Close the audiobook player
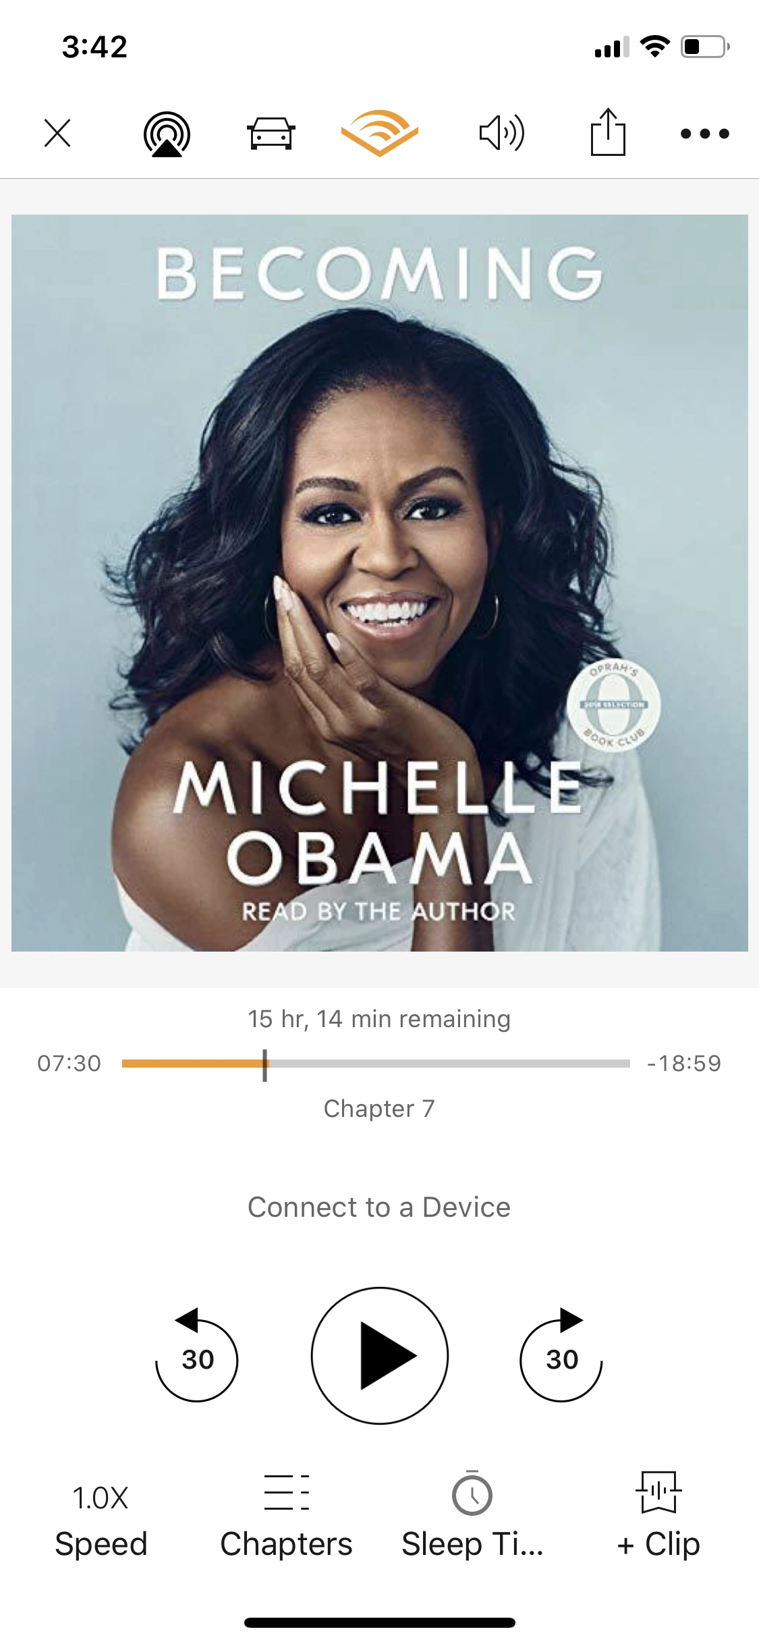This screenshot has width=759, height=1644. tap(57, 133)
